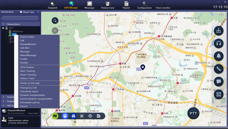The height and width of the screenshot is (129, 228).
Task: Toggle green map view button
Action: pyautogui.click(x=55, y=116)
